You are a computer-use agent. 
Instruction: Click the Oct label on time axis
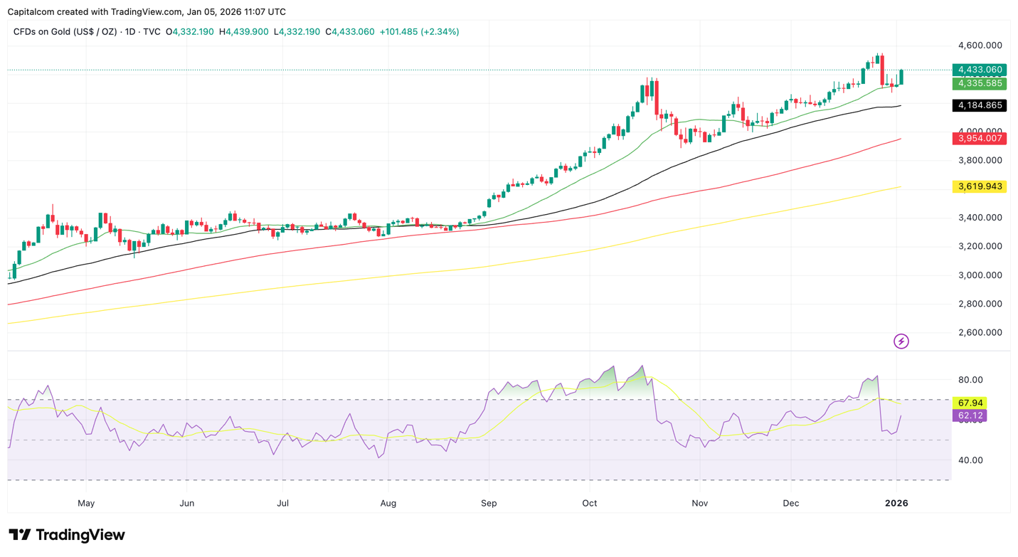click(589, 503)
